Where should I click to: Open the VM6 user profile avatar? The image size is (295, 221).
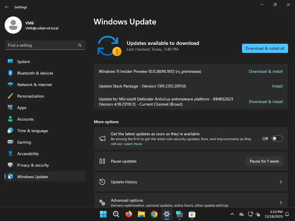[x=13, y=25]
